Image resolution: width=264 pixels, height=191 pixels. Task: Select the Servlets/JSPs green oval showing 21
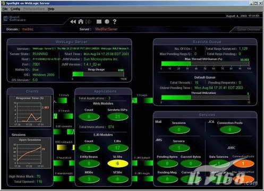(x=118, y=117)
